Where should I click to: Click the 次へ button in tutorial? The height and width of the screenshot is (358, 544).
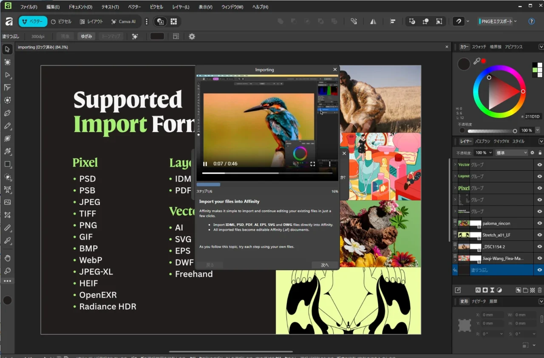click(325, 265)
